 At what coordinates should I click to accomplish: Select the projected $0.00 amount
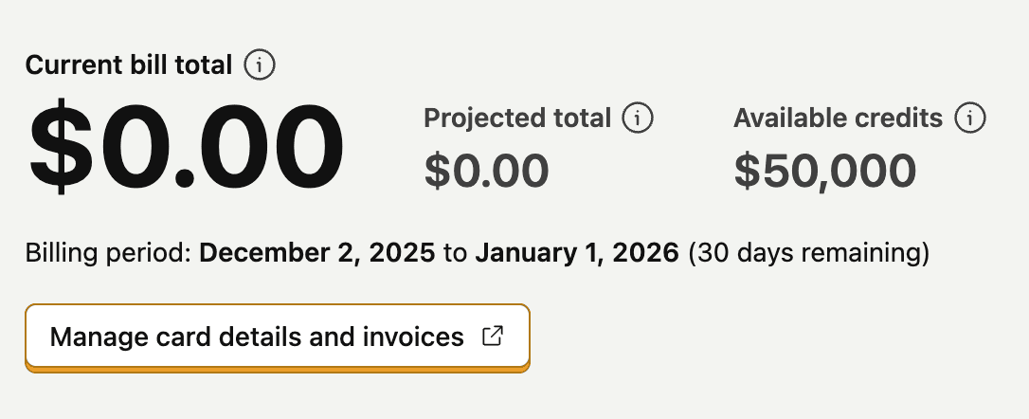pos(486,171)
